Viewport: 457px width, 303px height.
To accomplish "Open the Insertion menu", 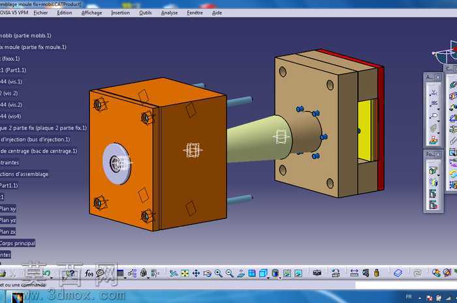I will tap(120, 13).
